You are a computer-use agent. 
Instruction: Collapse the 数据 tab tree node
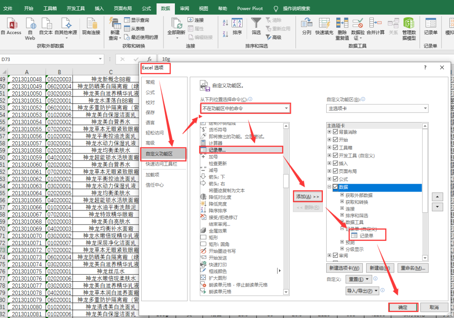point(329,187)
